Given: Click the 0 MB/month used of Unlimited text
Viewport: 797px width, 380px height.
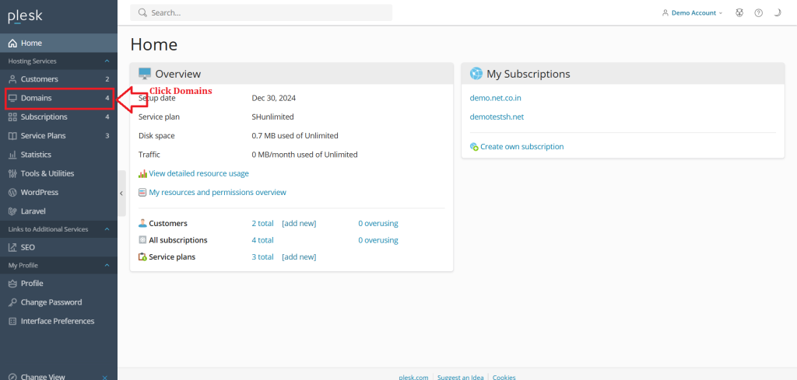Looking at the screenshot, I should tap(304, 154).
